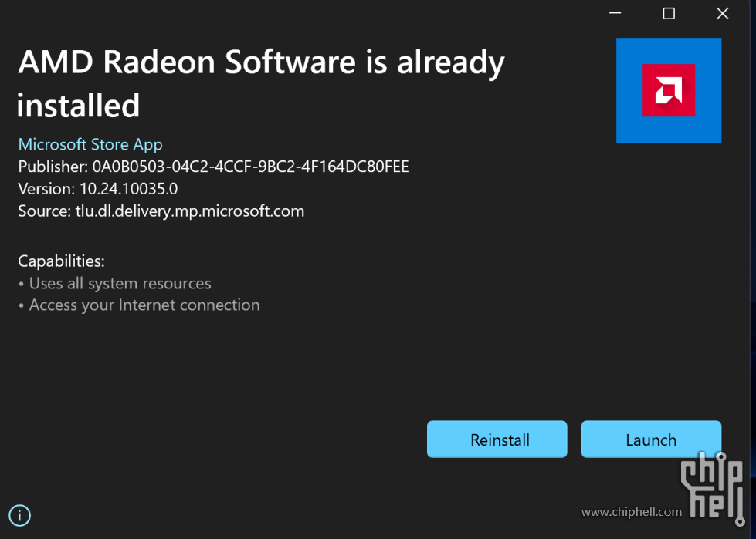The height and width of the screenshot is (539, 756).
Task: Close the AMD Radeon installer dialog
Action: (x=722, y=13)
